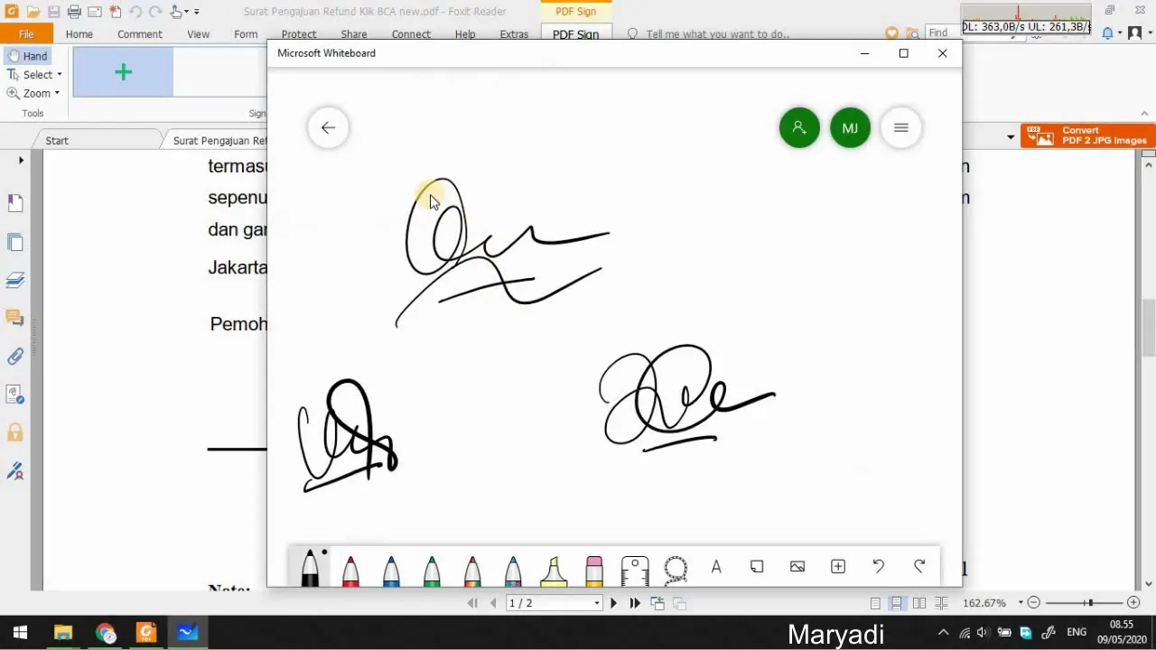This screenshot has width=1156, height=650.
Task: Open the Layers panel in sidebar
Action: point(15,280)
